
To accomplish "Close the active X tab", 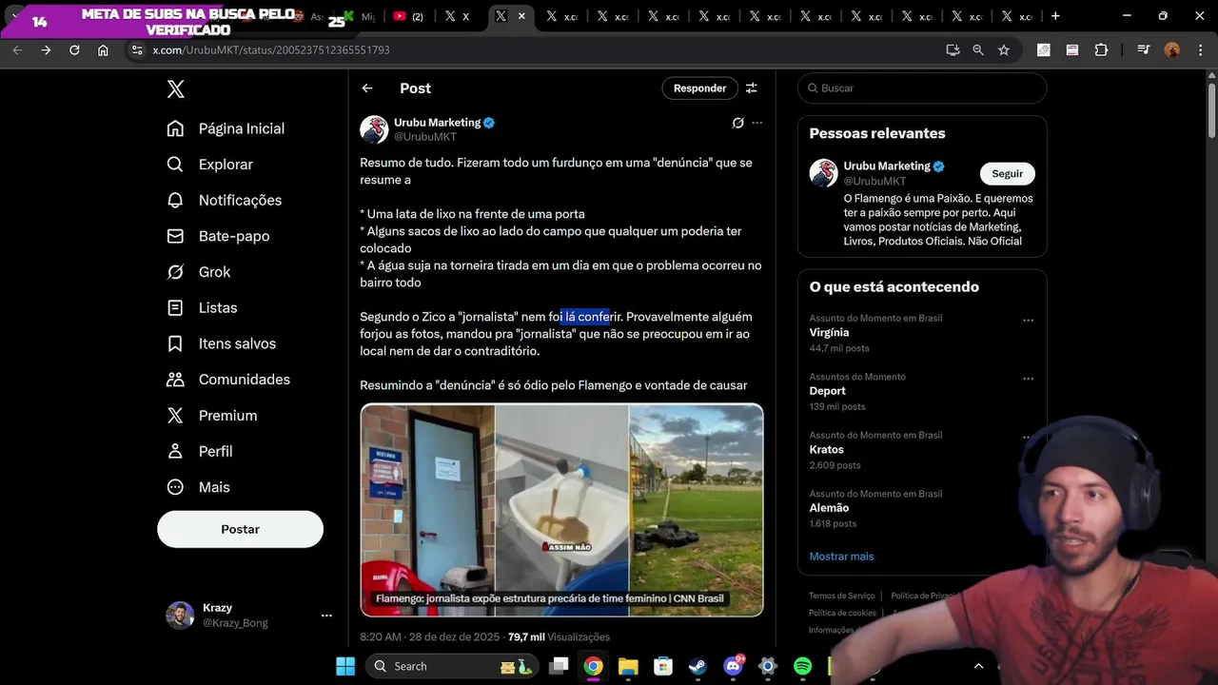I will [521, 16].
